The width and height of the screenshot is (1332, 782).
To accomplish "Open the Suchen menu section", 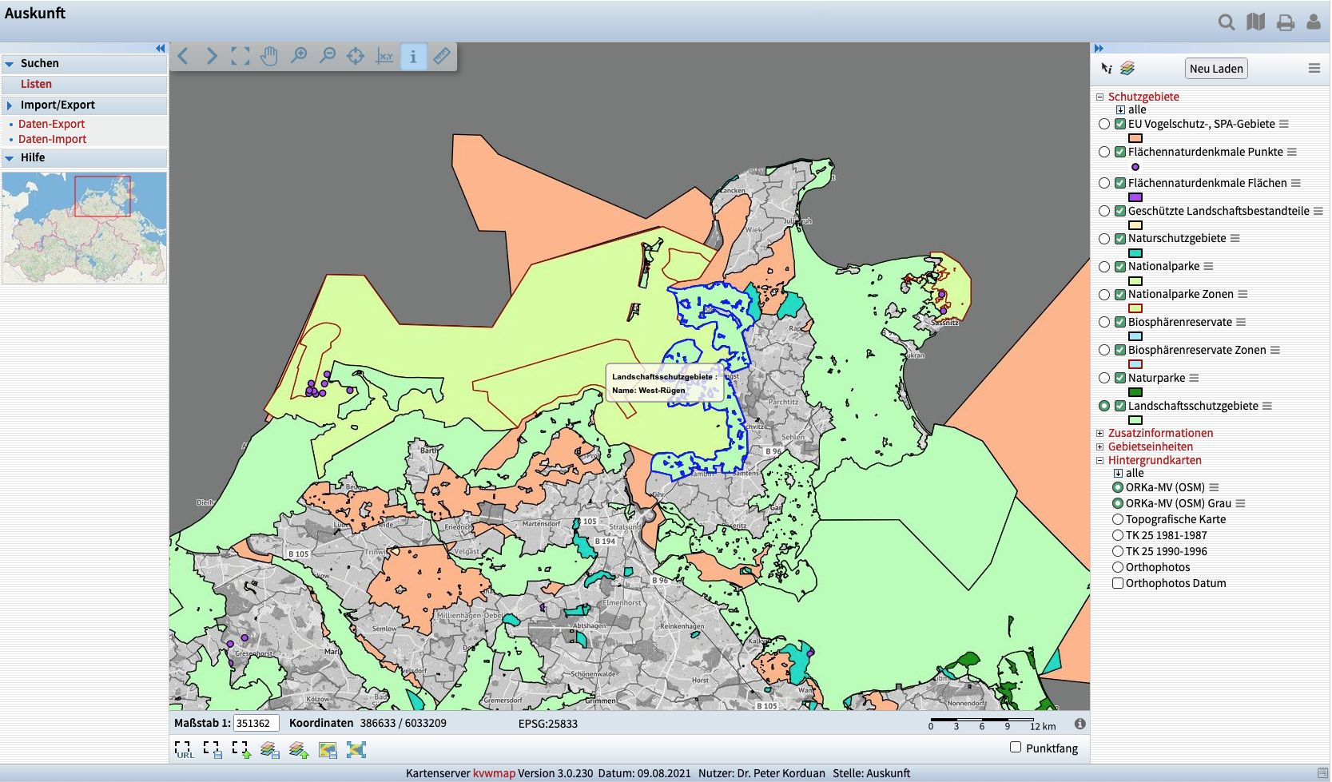I will coord(39,63).
